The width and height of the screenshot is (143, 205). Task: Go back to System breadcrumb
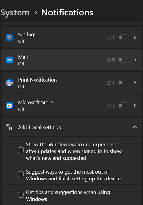click(15, 13)
